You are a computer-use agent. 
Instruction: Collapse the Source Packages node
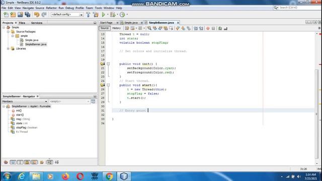coord(8,32)
